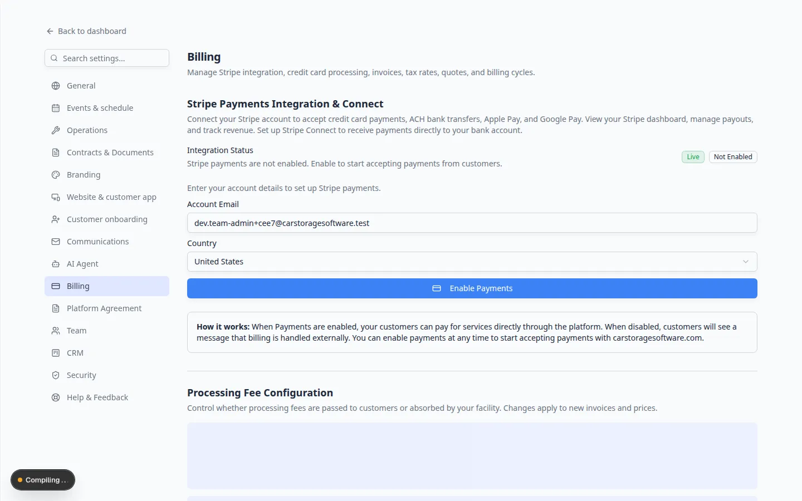Select Contracts & Documents
802x501 pixels.
pos(107,153)
